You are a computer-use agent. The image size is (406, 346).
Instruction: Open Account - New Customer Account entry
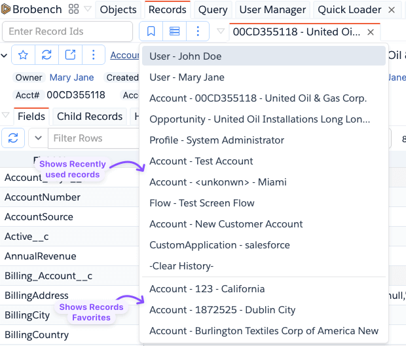click(264, 224)
